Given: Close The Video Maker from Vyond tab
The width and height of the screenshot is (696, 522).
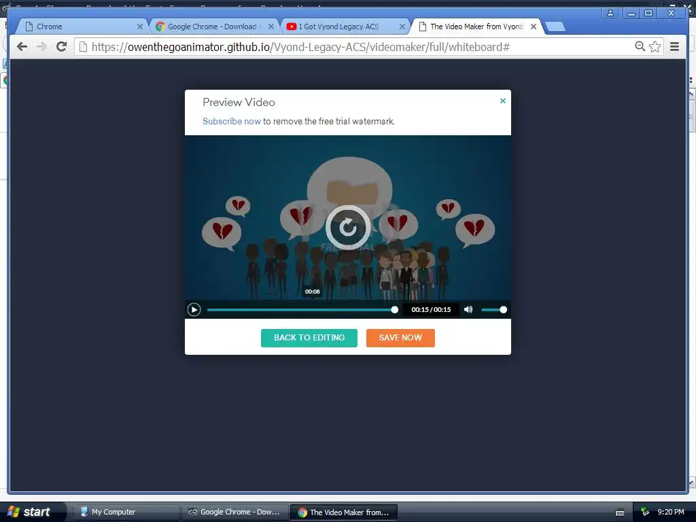Looking at the screenshot, I should [x=534, y=27].
